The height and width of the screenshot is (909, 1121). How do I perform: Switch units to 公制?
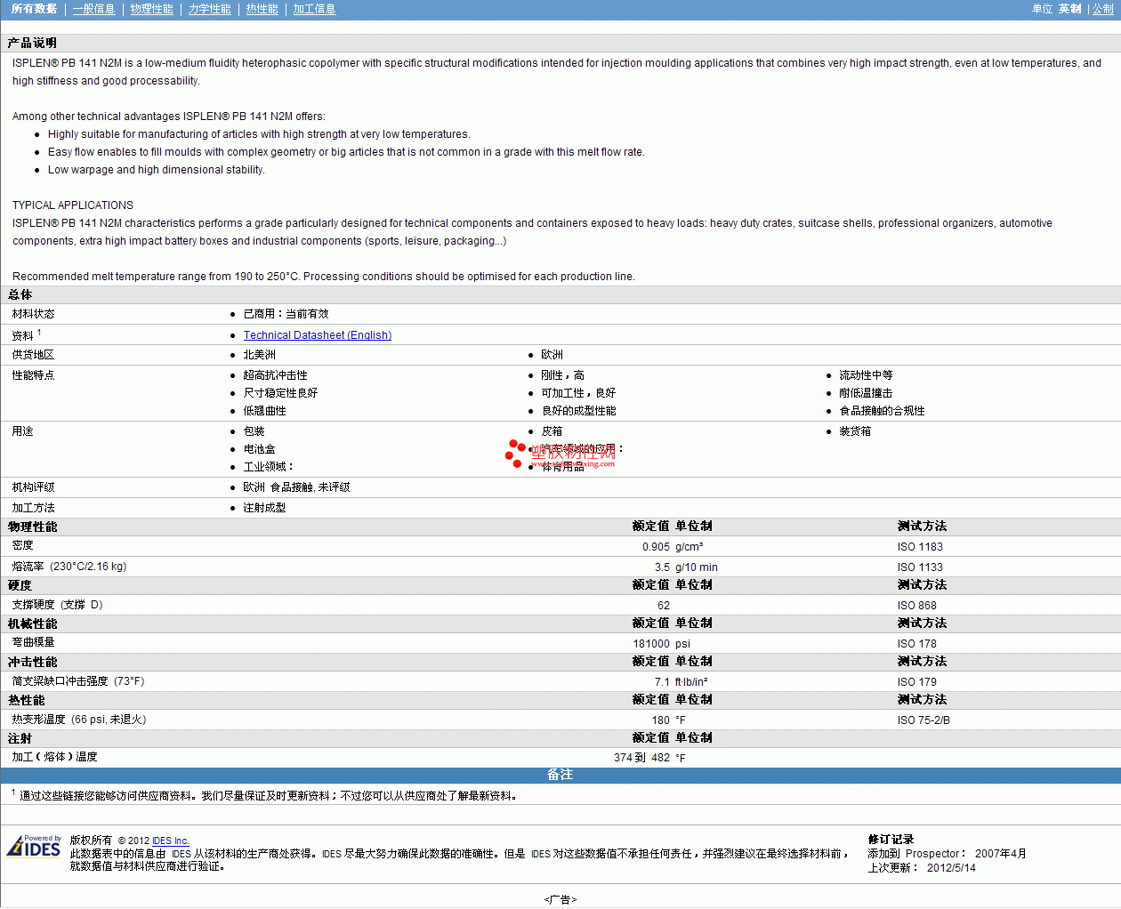click(x=1102, y=9)
